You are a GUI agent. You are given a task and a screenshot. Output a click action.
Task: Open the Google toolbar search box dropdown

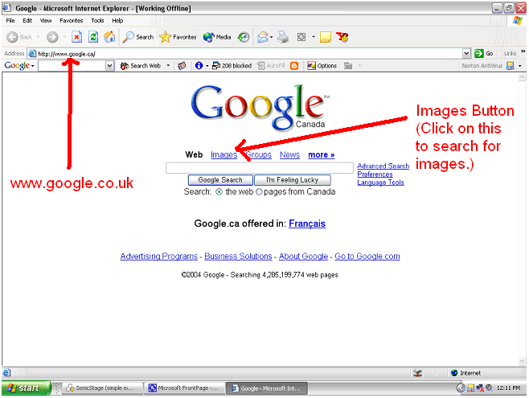click(109, 65)
